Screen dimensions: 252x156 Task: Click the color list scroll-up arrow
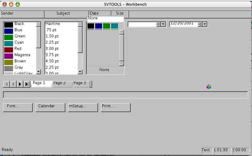(38, 24)
